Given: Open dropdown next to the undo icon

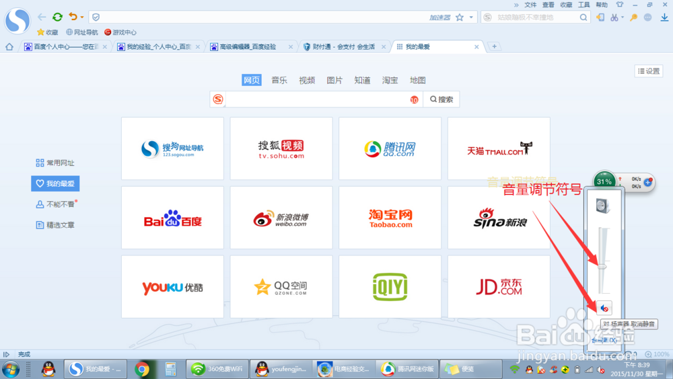Looking at the screenshot, I should coord(82,17).
